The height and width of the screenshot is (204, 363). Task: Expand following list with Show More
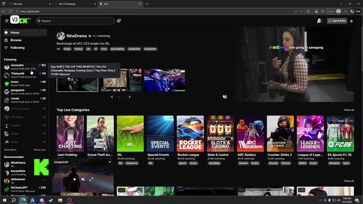click(10, 150)
